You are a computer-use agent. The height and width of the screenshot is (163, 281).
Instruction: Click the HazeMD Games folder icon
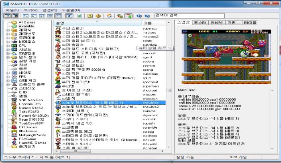pos(14,143)
